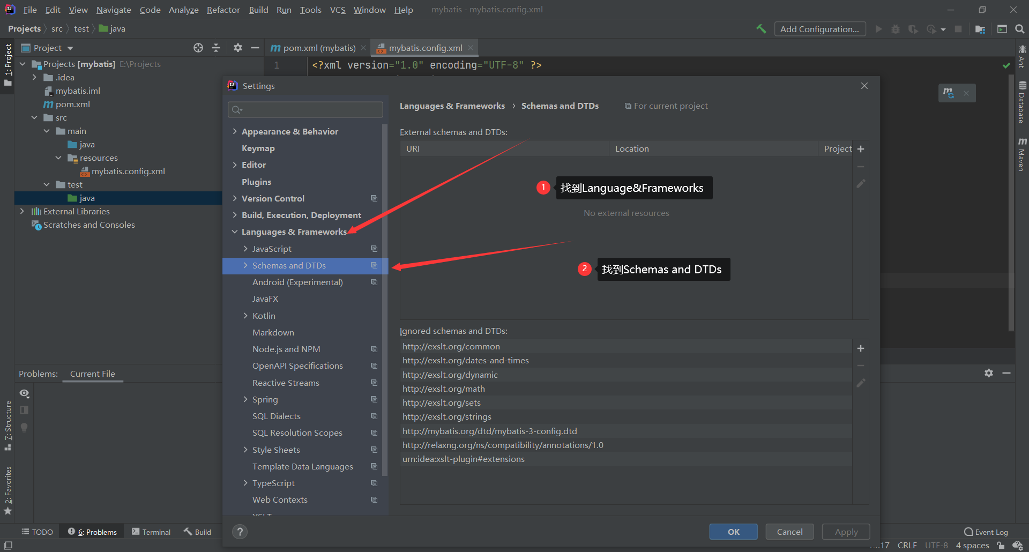The image size is (1029, 552).
Task: Expand Appearance & Behavior settings group
Action: (x=235, y=131)
